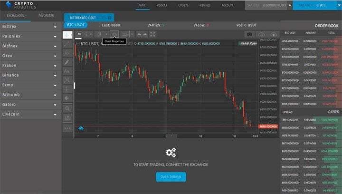The height and width of the screenshot is (194, 342).
Task: Add funds with wallet plus icon
Action: pos(290,5)
